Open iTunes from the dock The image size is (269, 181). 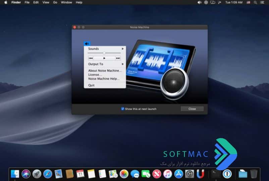[168, 174]
